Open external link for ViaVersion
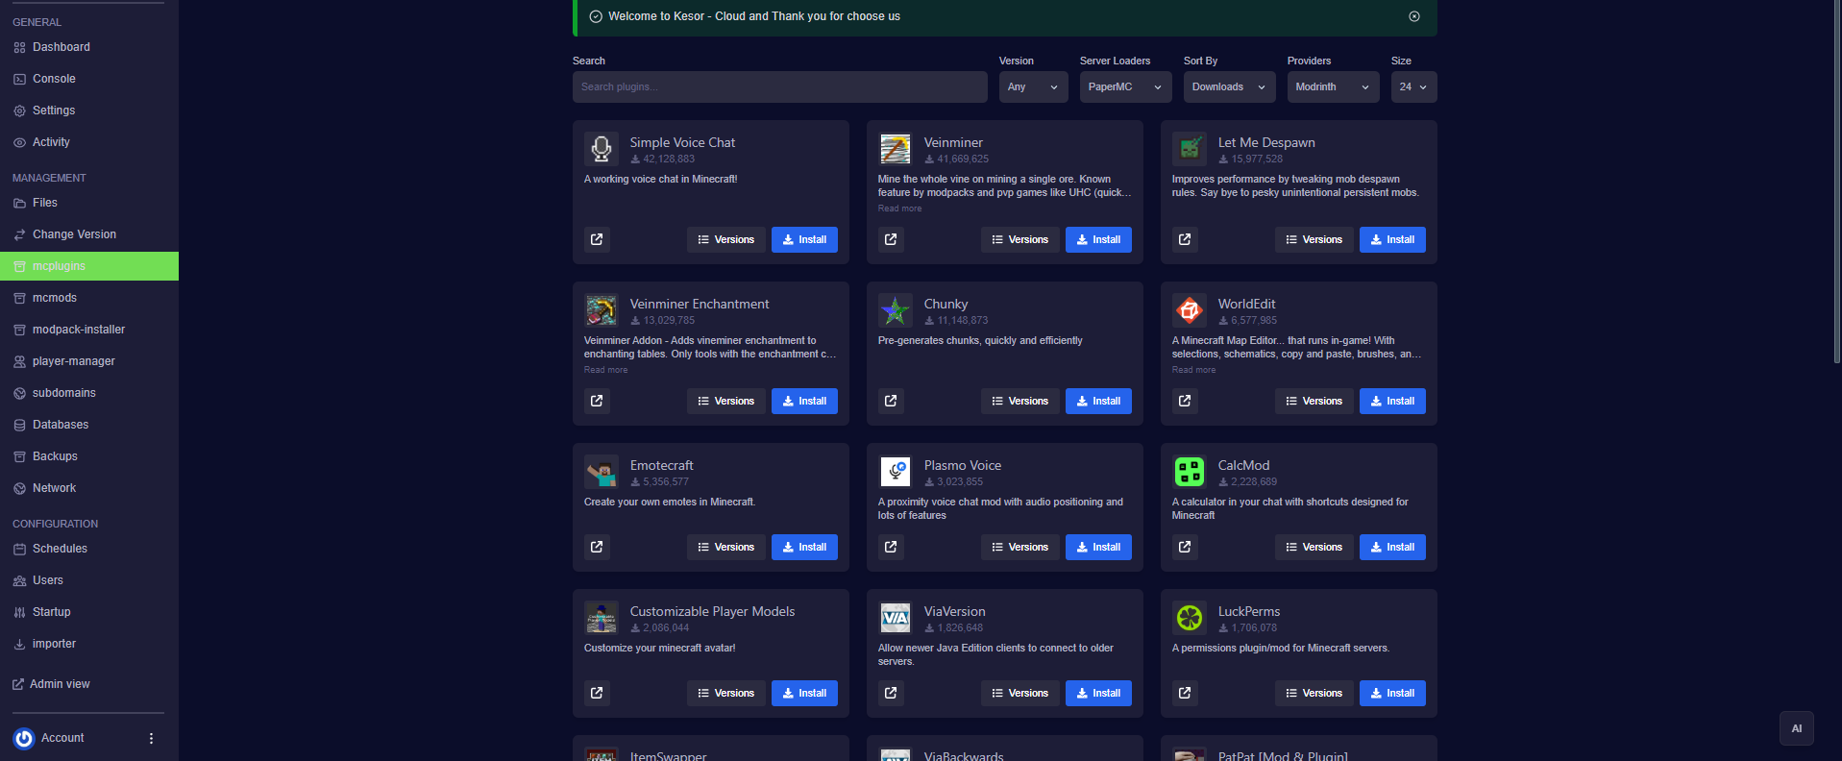The height and width of the screenshot is (761, 1842). (x=891, y=693)
